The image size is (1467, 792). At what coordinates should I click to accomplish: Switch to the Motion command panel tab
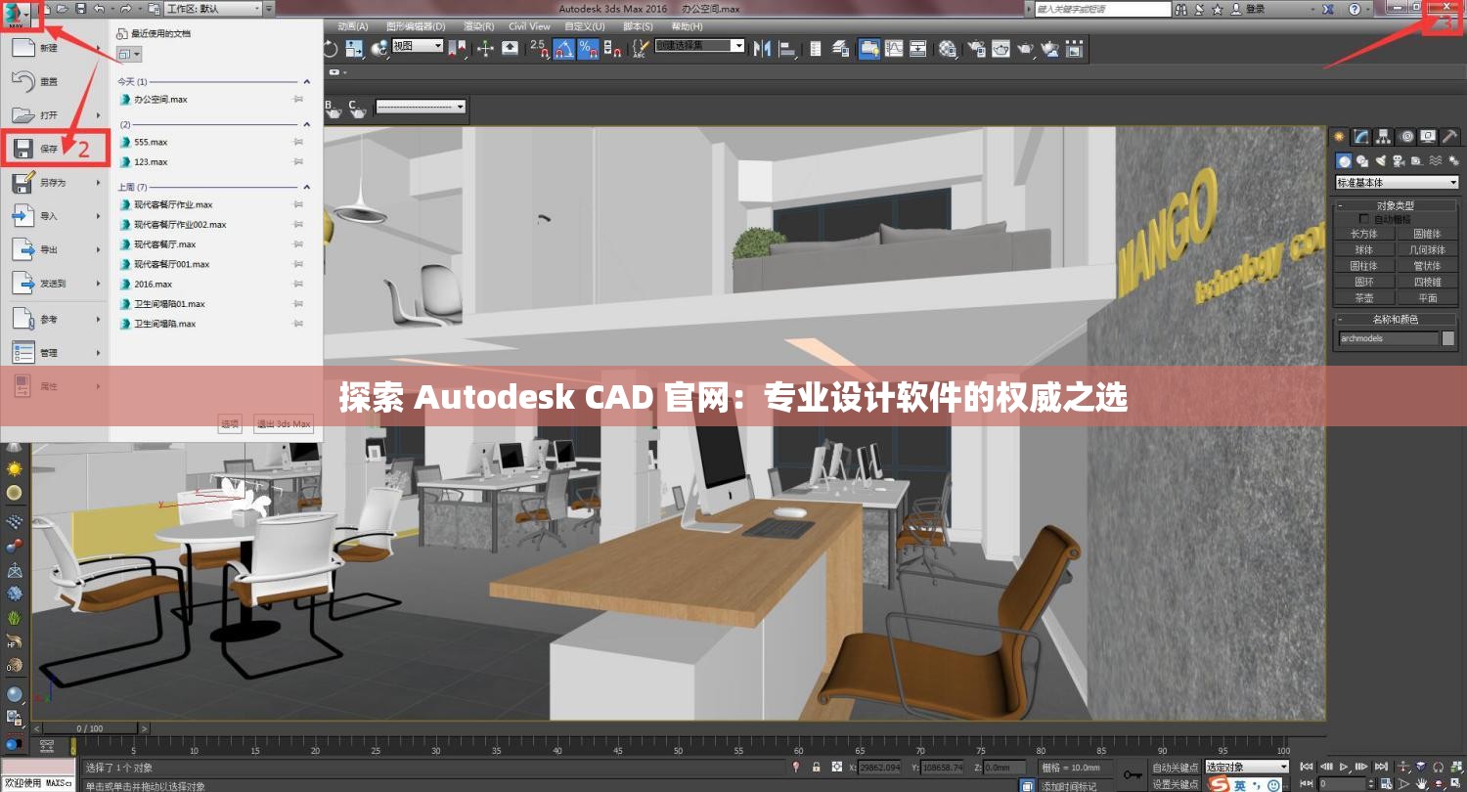pyautogui.click(x=1405, y=136)
